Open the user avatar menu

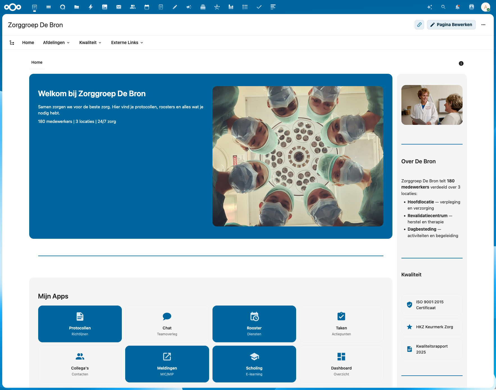pyautogui.click(x=486, y=7)
